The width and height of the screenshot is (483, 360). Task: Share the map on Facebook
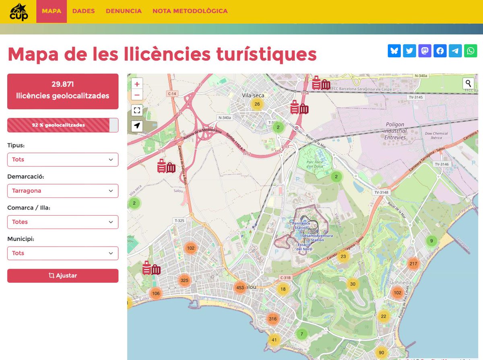click(440, 51)
